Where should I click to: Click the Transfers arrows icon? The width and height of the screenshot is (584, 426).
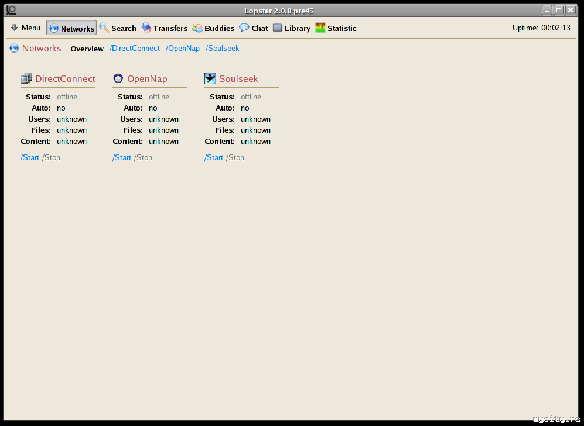pos(146,28)
